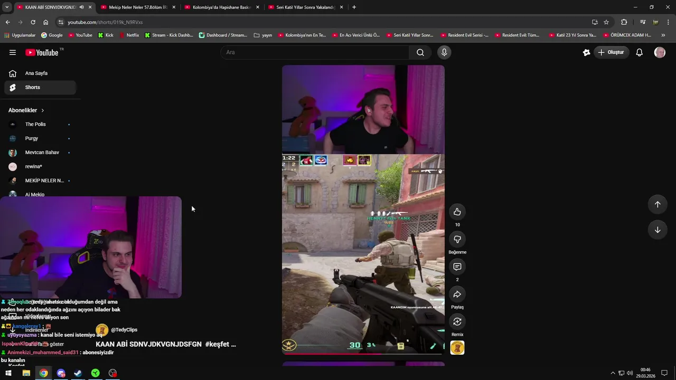Open the Kick bookmark
The height and width of the screenshot is (380, 676).
106,35
